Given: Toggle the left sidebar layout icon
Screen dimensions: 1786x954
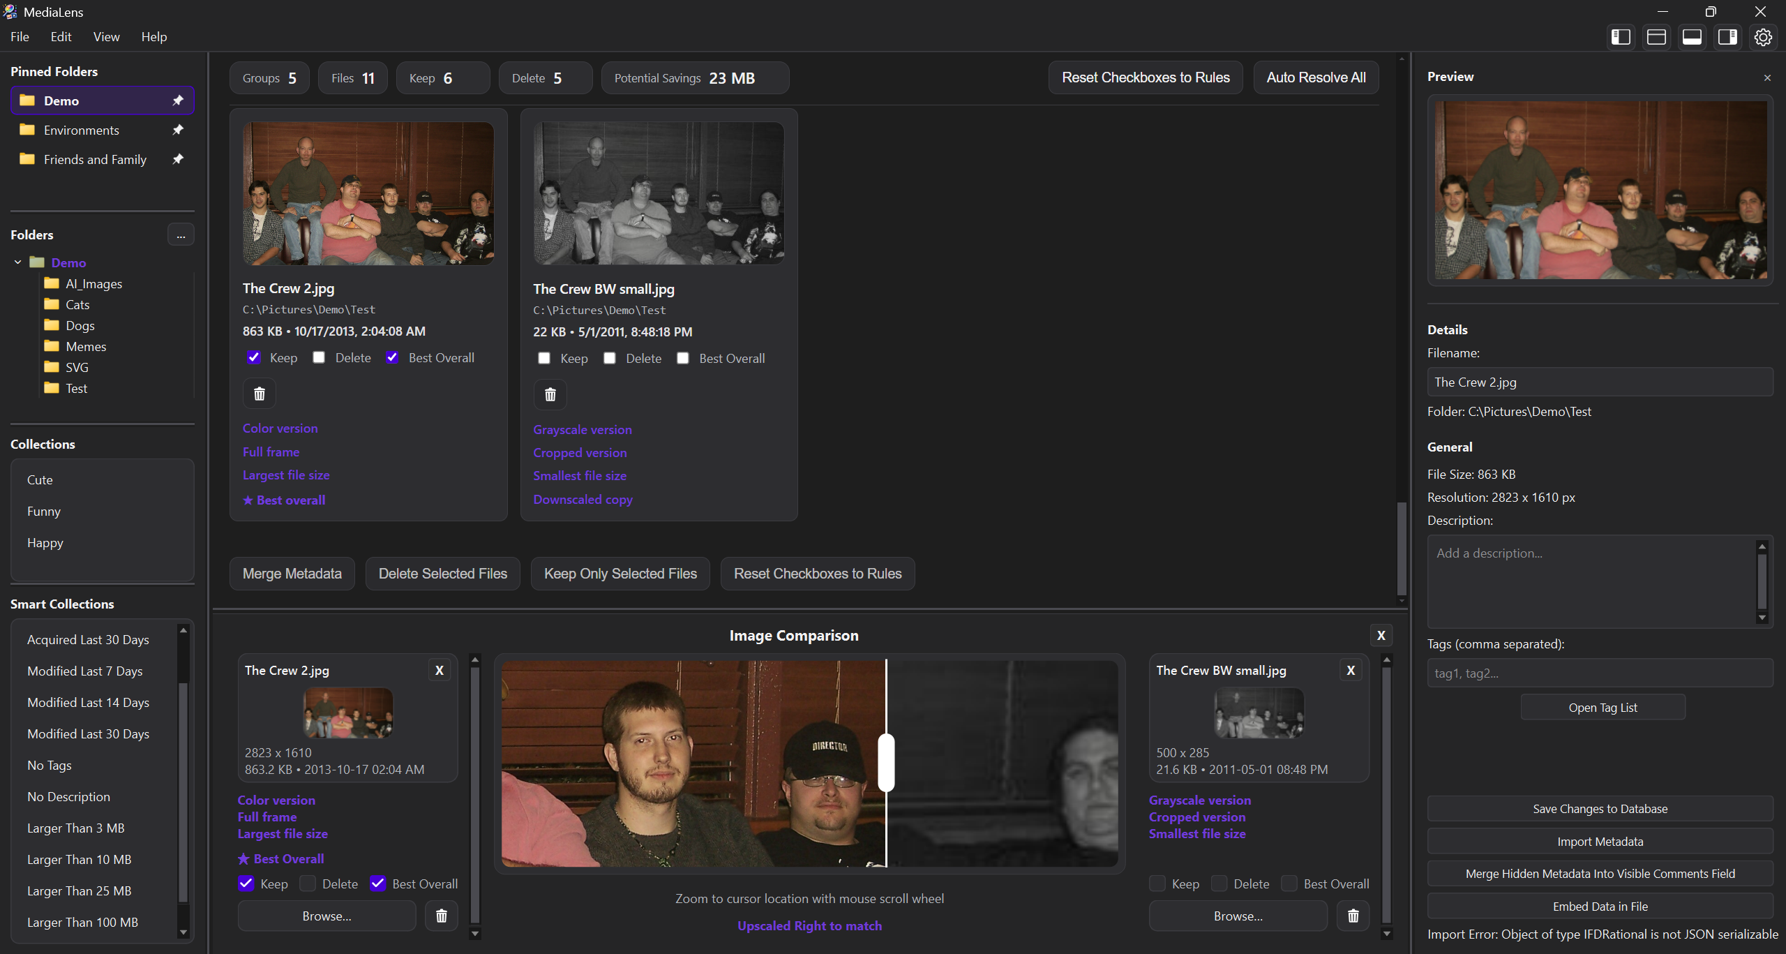Looking at the screenshot, I should (1621, 37).
